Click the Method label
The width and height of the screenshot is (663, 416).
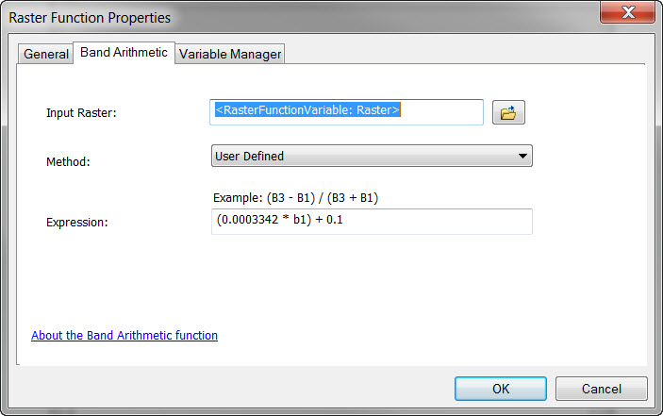click(68, 161)
